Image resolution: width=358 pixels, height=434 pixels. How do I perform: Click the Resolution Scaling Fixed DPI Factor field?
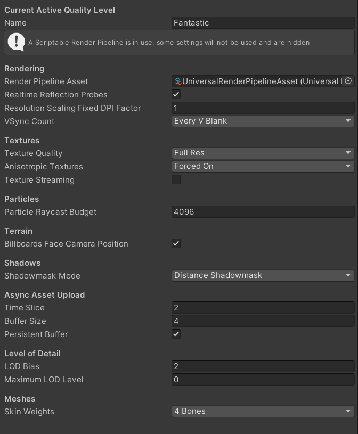pos(263,108)
